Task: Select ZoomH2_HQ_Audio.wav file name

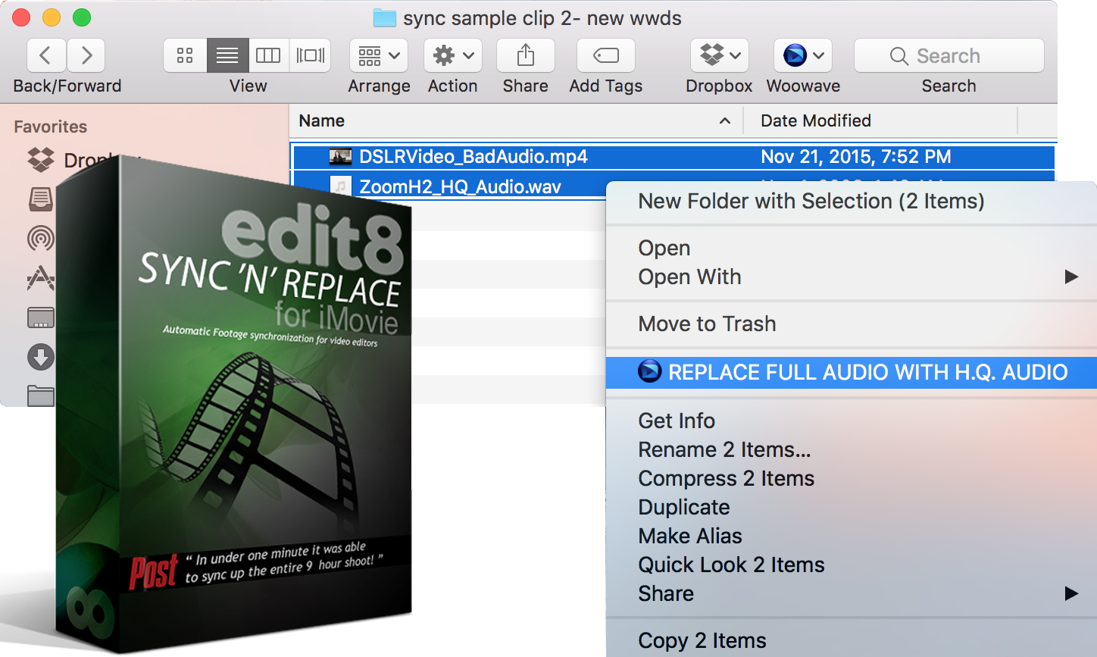Action: [460, 186]
